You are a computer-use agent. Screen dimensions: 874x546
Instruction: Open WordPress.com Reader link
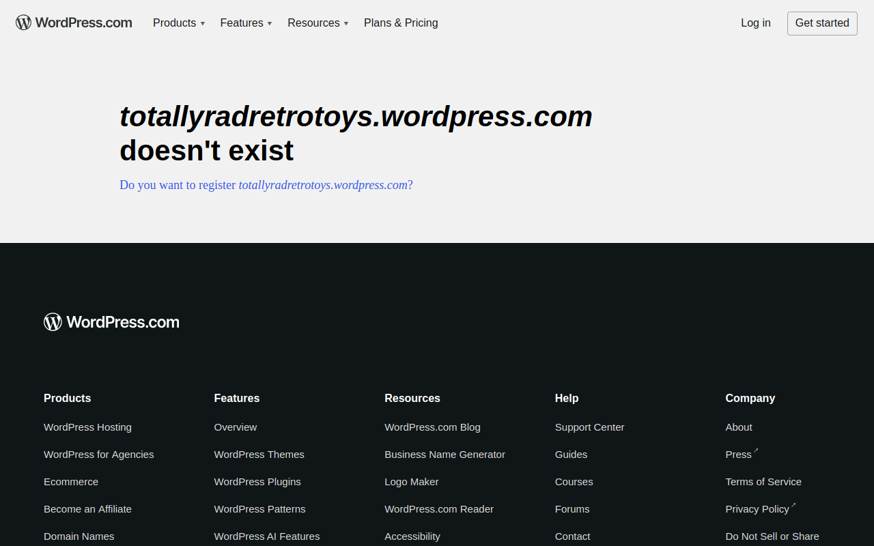[439, 509]
